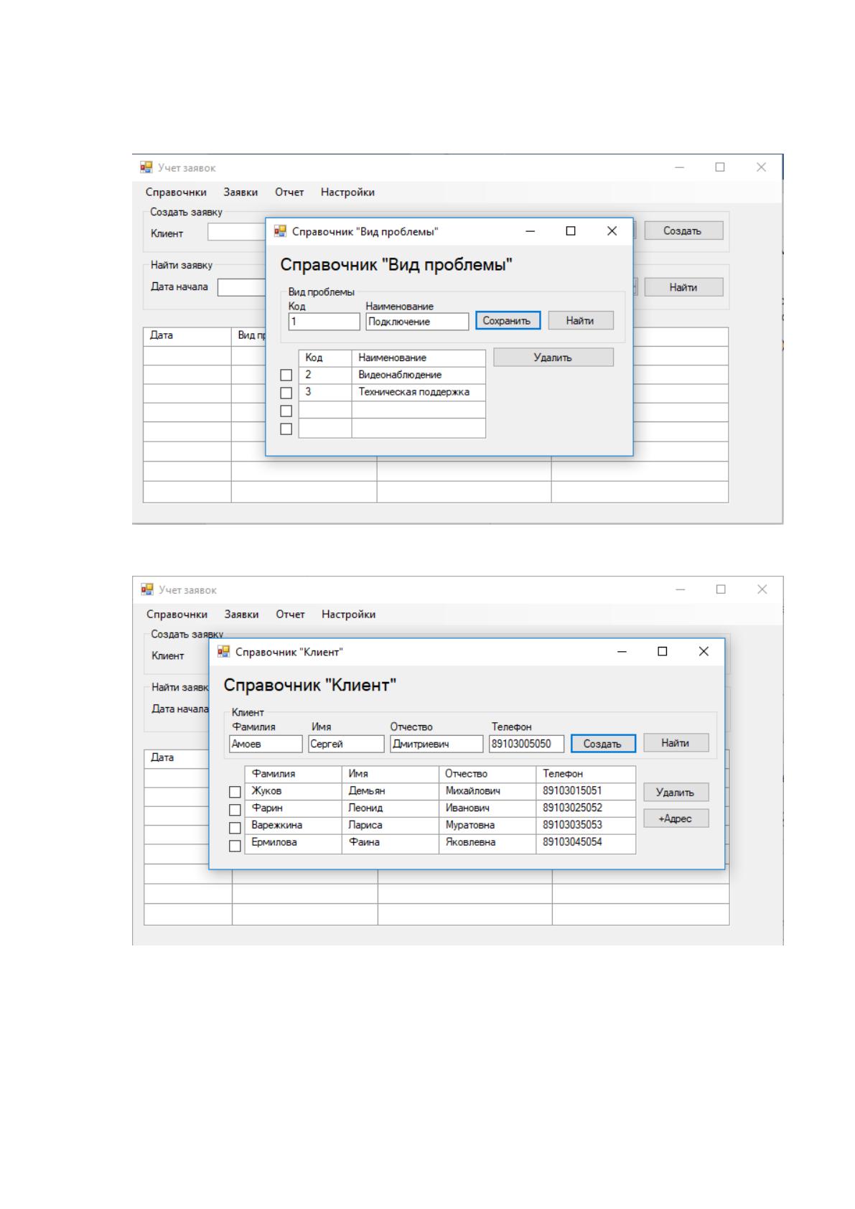Open Заявки menu behind the Вид проблемы dialog
The width and height of the screenshot is (855, 1209).
240,192
